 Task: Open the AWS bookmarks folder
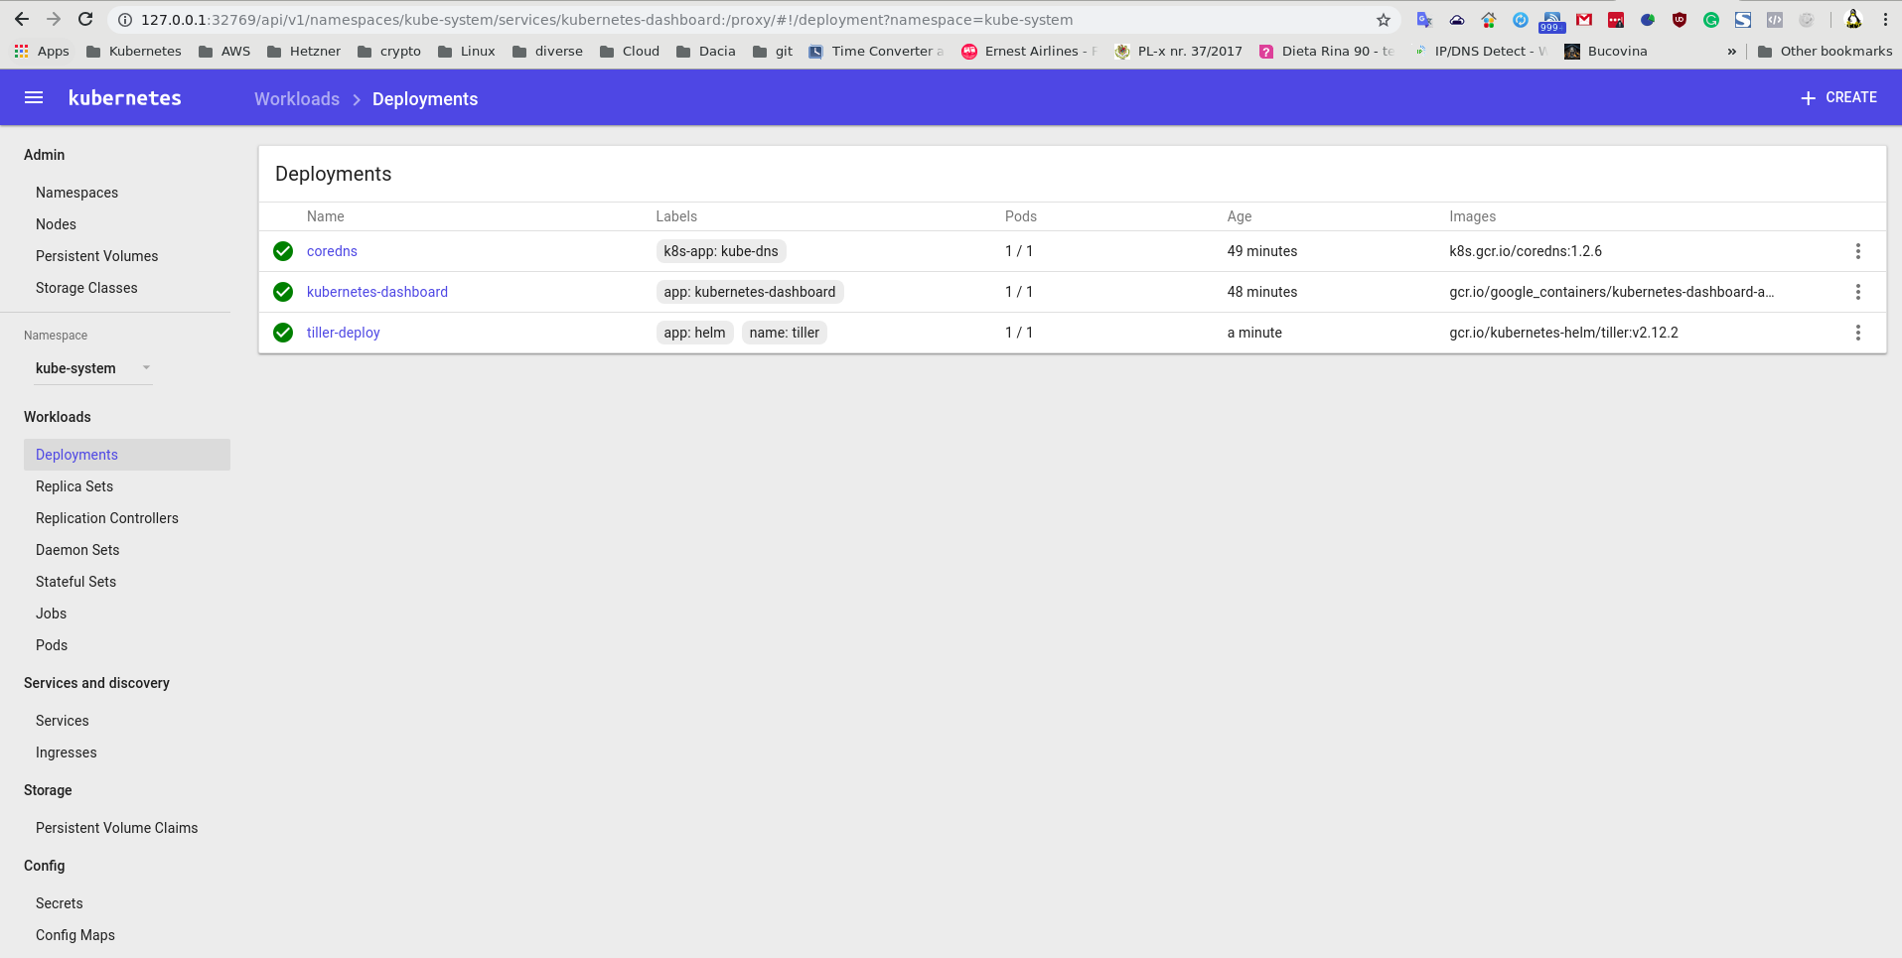(x=224, y=51)
